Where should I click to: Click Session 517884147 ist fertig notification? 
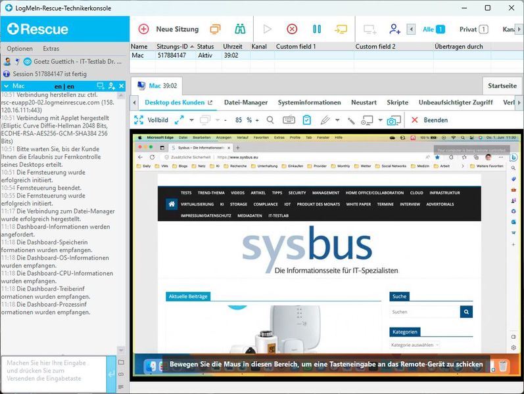click(x=49, y=74)
